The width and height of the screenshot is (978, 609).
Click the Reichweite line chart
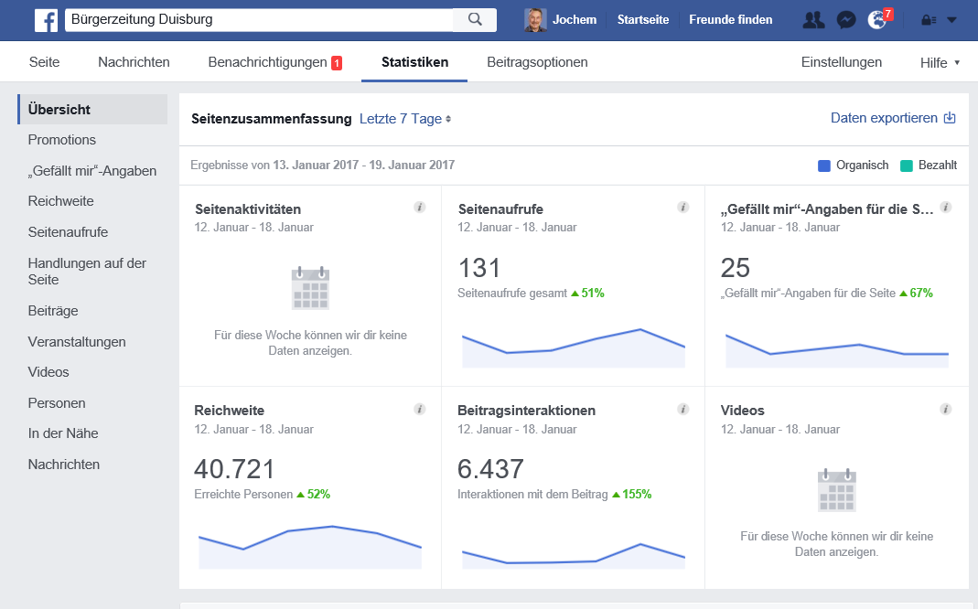tap(310, 548)
